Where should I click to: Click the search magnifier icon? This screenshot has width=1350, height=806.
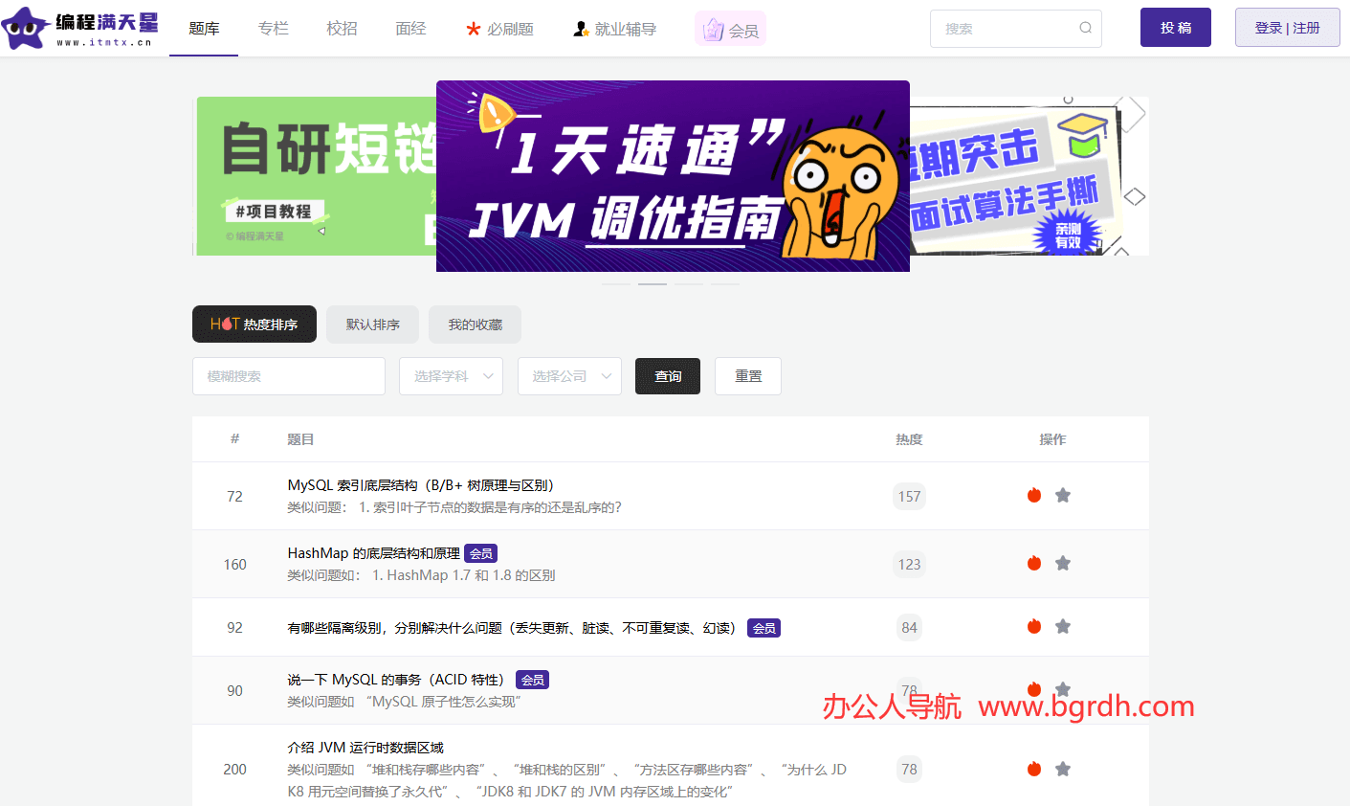(x=1085, y=28)
